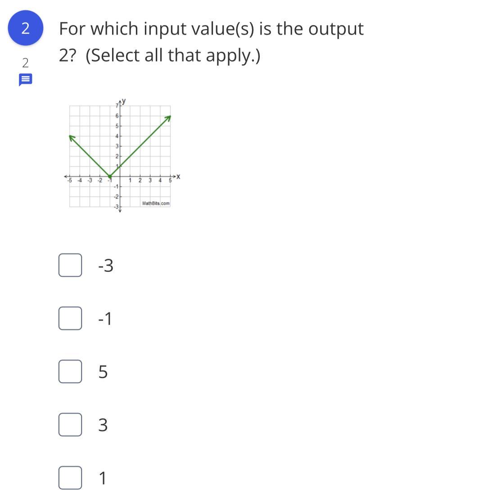Click the green vertex point on the graph
The image size is (497, 497).
tap(110, 176)
